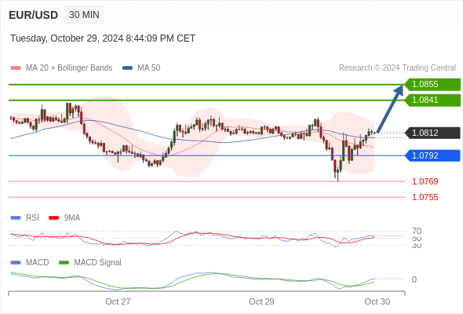Click the MA 50 legend swatch
Image resolution: width=463 pixels, height=314 pixels.
coord(128,68)
